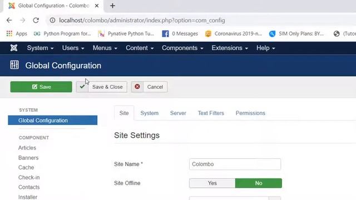Viewport: 356px width, 200px height.
Task: Select Global Configuration in the sidebar
Action: click(53, 120)
